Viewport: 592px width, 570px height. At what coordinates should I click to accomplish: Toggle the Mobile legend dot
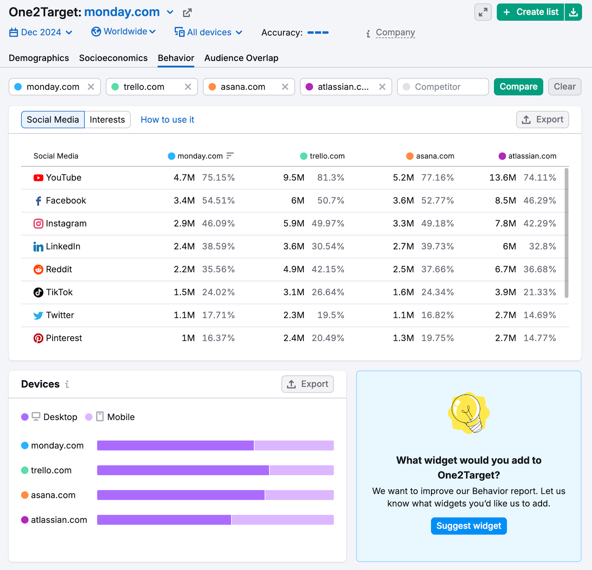tap(89, 417)
